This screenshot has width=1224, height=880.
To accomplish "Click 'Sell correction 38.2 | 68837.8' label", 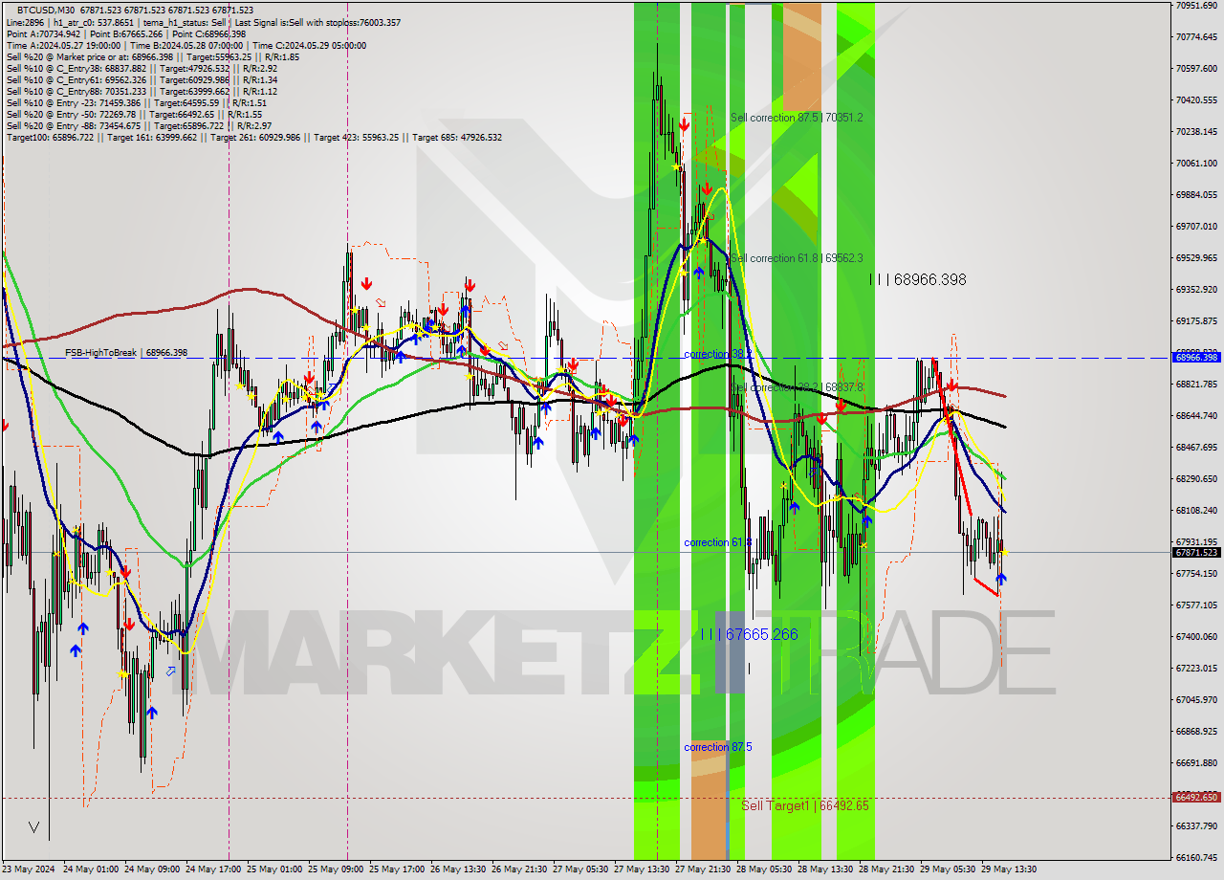I will point(797,387).
